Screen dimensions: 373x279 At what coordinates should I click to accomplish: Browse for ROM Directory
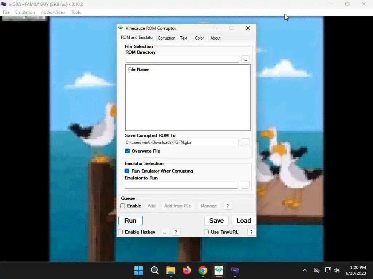point(245,59)
